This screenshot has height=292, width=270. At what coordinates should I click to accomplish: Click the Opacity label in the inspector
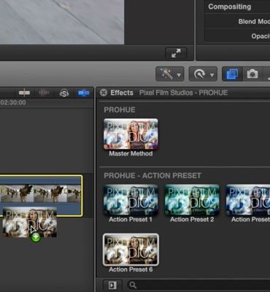click(x=261, y=36)
